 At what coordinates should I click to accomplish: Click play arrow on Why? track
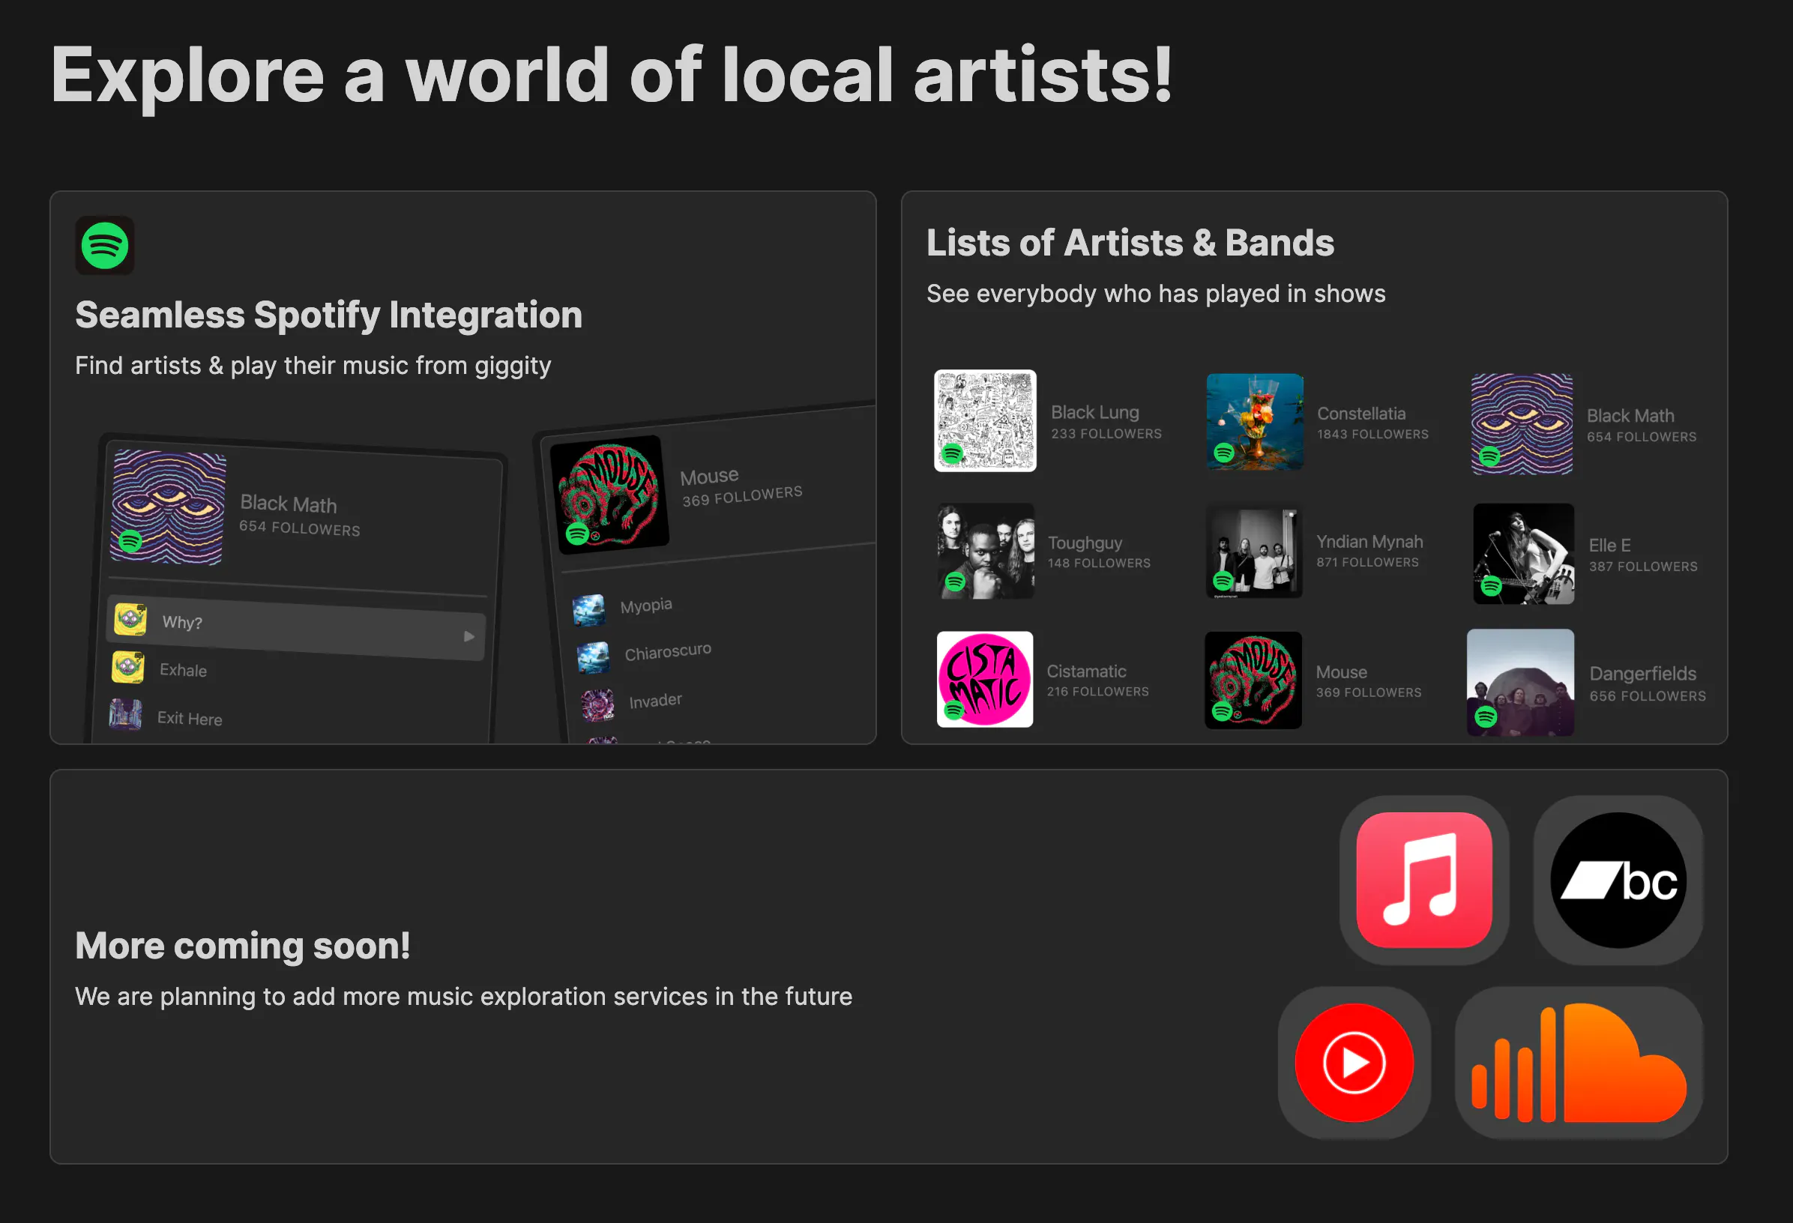[469, 636]
